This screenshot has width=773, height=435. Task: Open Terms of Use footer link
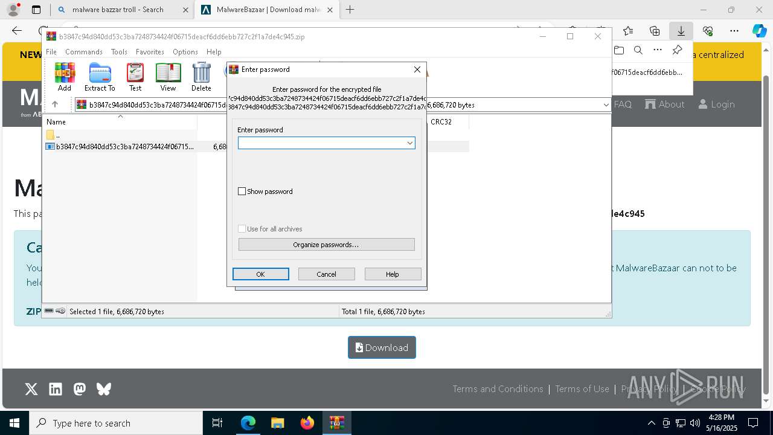pyautogui.click(x=582, y=389)
